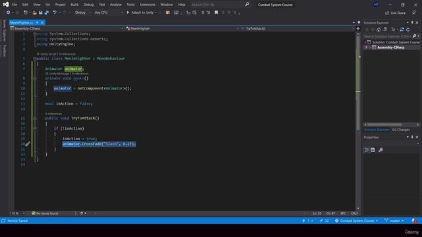Collapse the if (!inAction) block
This screenshot has height=237, width=422.
tap(35, 129)
